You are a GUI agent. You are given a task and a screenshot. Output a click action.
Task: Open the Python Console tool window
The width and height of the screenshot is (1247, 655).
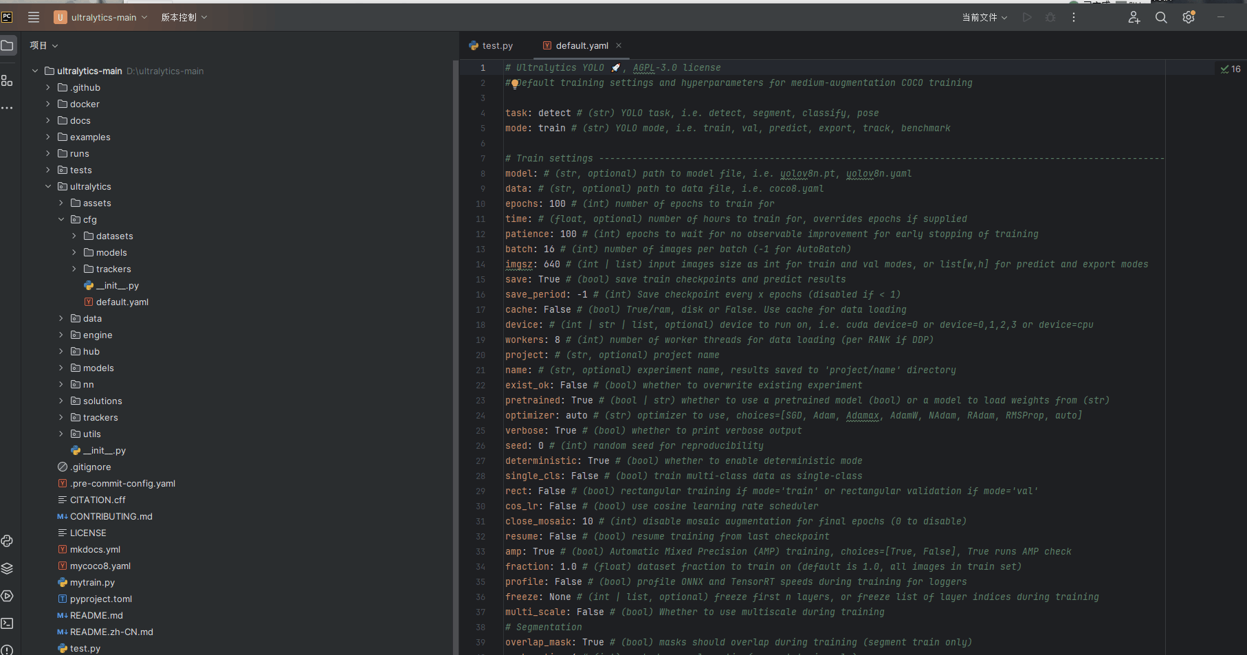point(7,541)
